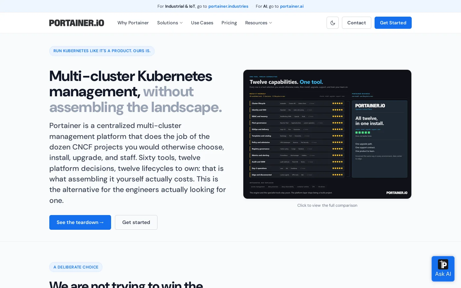Open the Twelve capabilities comparison image
Image resolution: width=461 pixels, height=288 pixels.
click(x=327, y=134)
